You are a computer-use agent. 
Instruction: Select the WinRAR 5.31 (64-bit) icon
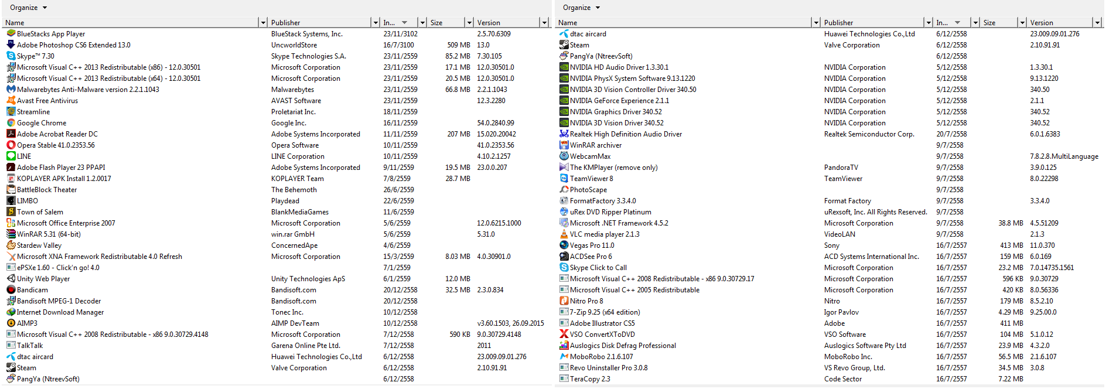[11, 234]
